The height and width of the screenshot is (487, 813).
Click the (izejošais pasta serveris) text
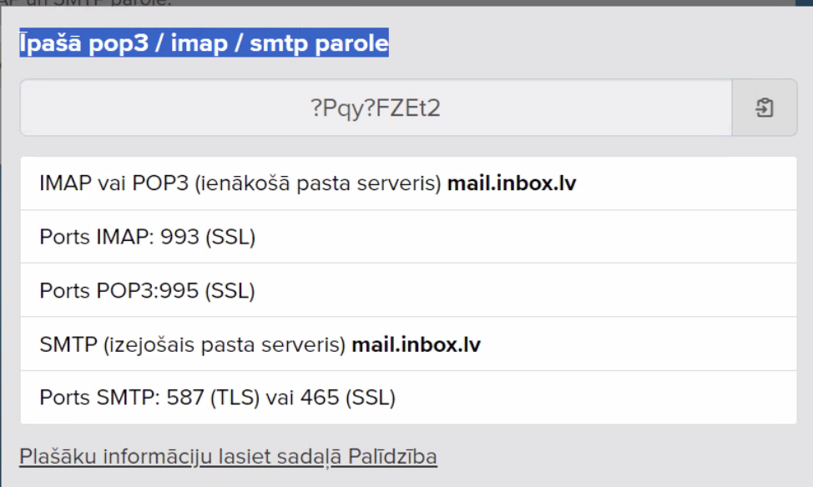(x=225, y=344)
